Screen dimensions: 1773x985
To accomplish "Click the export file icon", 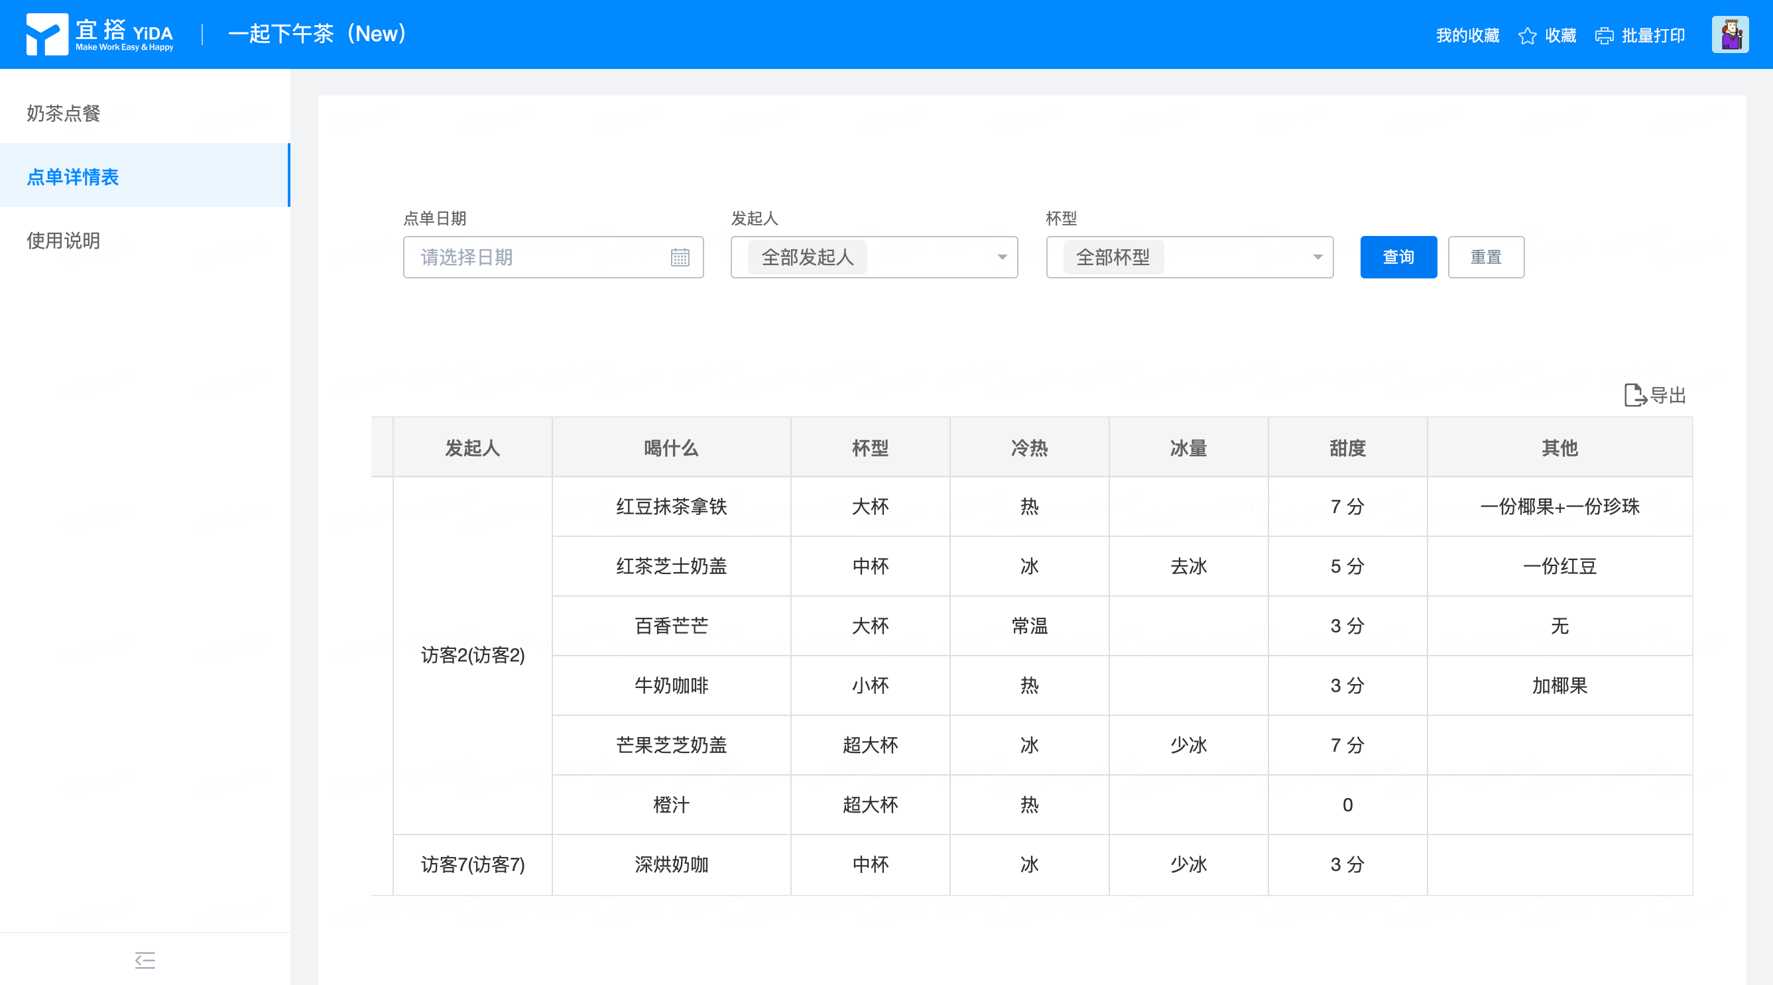I will point(1634,396).
